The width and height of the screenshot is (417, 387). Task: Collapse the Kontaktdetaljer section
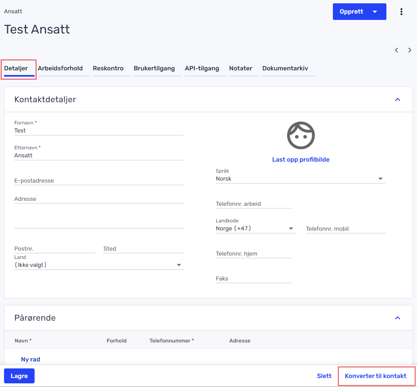(397, 100)
